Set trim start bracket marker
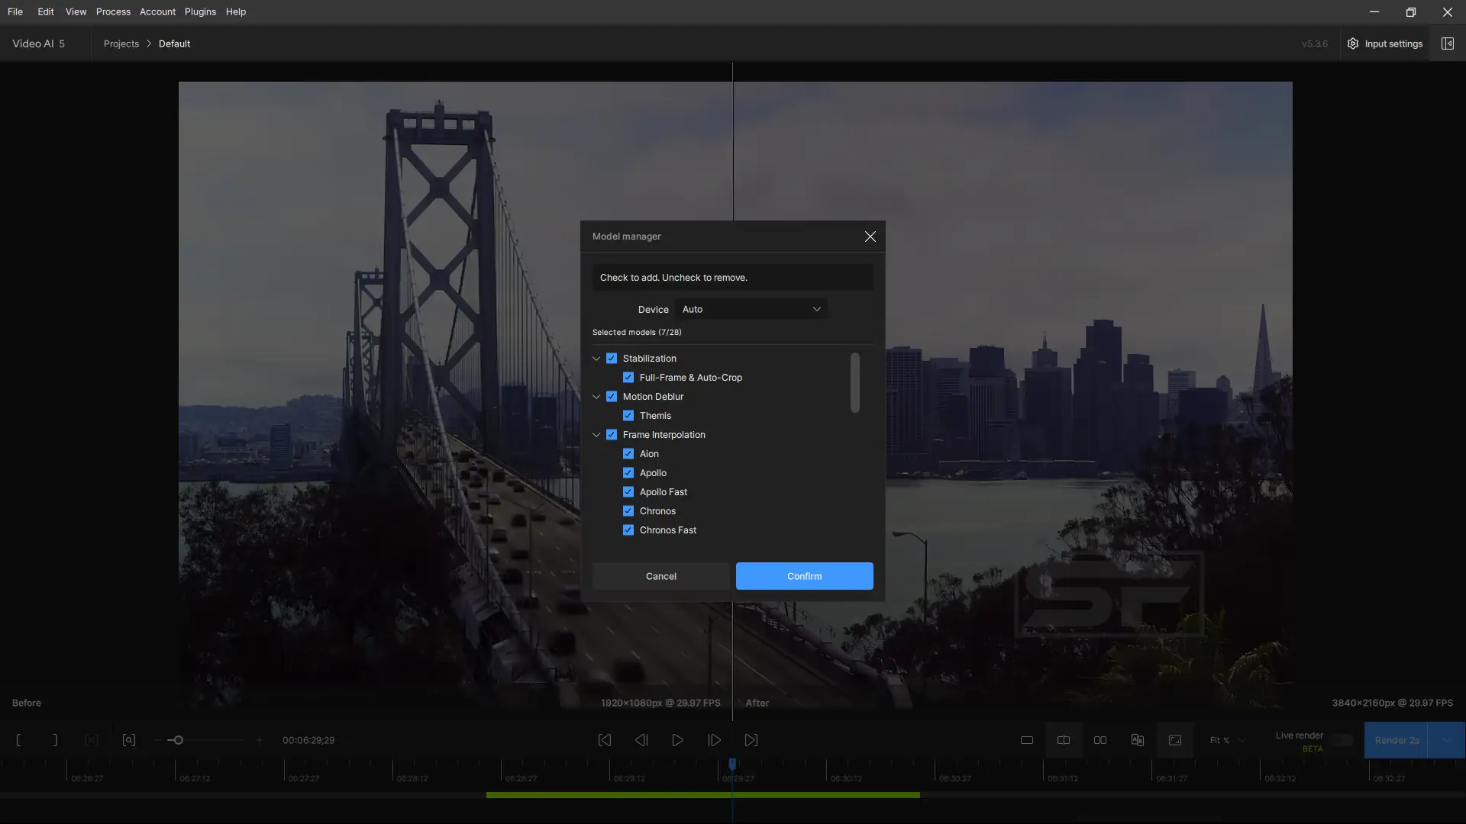This screenshot has height=824, width=1466. pyautogui.click(x=18, y=740)
